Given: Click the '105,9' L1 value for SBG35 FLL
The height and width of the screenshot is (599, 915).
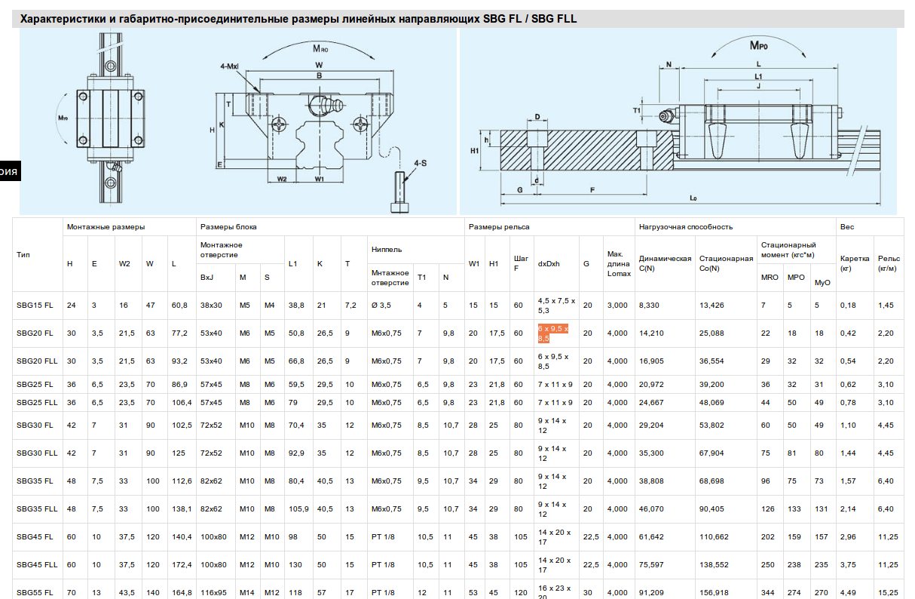Looking at the screenshot, I should pyautogui.click(x=299, y=509).
